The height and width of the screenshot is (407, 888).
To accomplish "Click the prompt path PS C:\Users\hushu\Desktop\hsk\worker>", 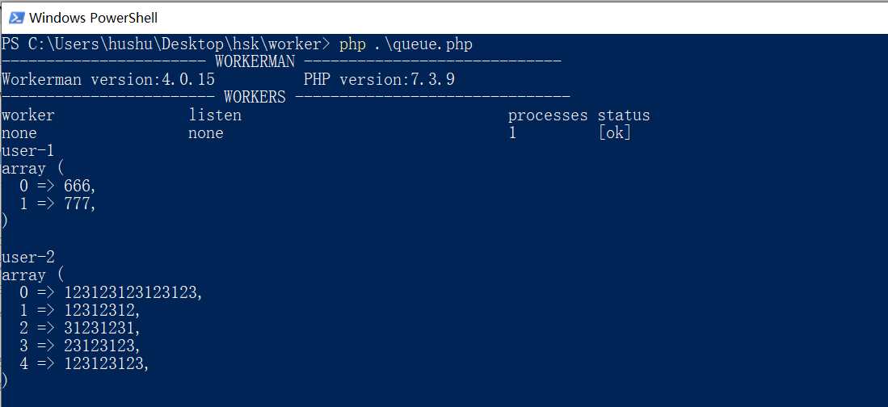I will (166, 44).
